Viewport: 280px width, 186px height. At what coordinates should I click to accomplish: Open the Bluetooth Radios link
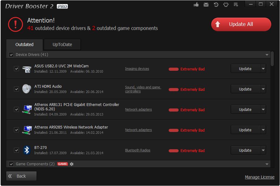(x=137, y=150)
